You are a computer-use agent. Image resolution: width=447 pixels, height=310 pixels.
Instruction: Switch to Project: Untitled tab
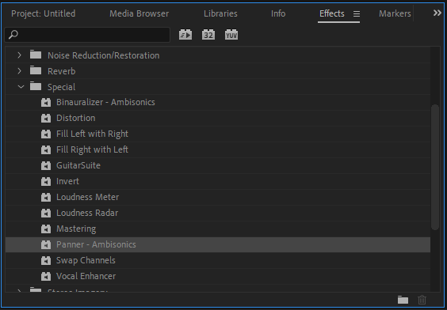coord(44,13)
